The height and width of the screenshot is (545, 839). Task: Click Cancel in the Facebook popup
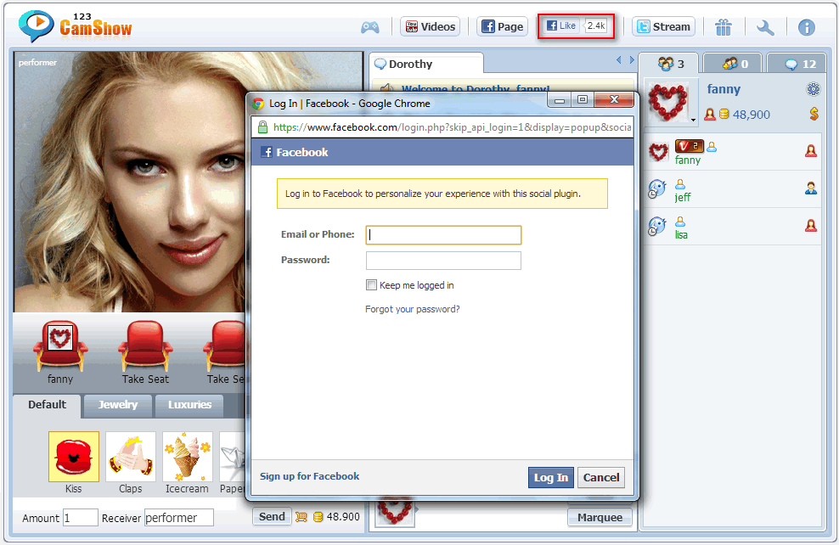pyautogui.click(x=601, y=478)
